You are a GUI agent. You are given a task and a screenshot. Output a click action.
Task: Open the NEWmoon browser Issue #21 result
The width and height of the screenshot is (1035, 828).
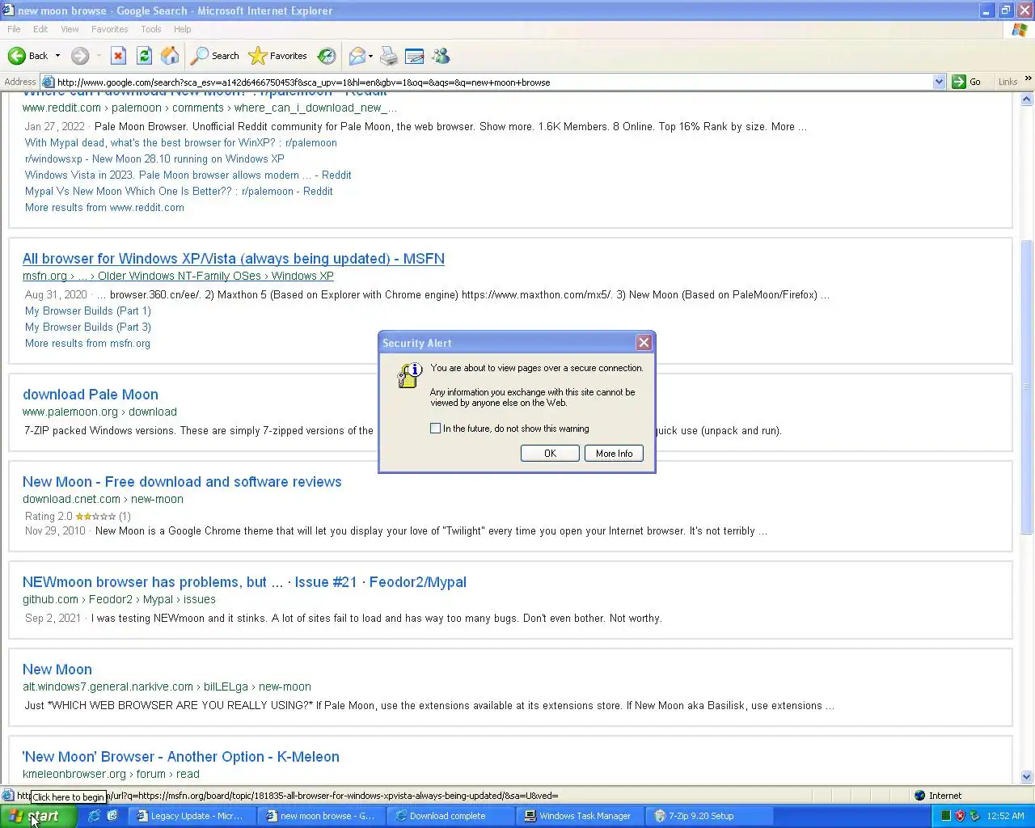point(244,582)
